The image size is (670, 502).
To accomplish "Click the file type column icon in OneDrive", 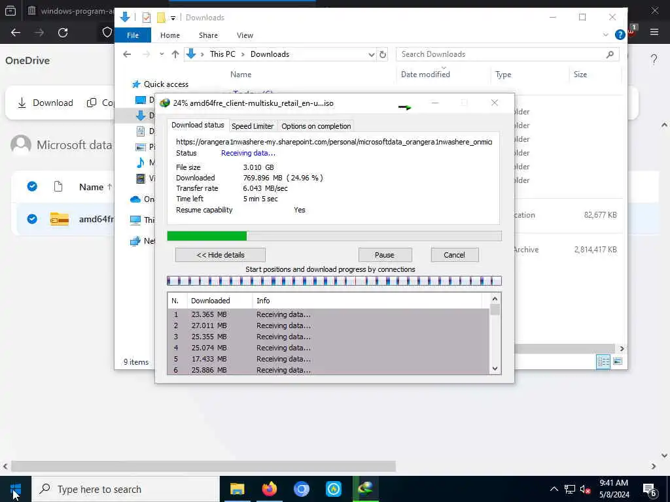I will [x=58, y=186].
